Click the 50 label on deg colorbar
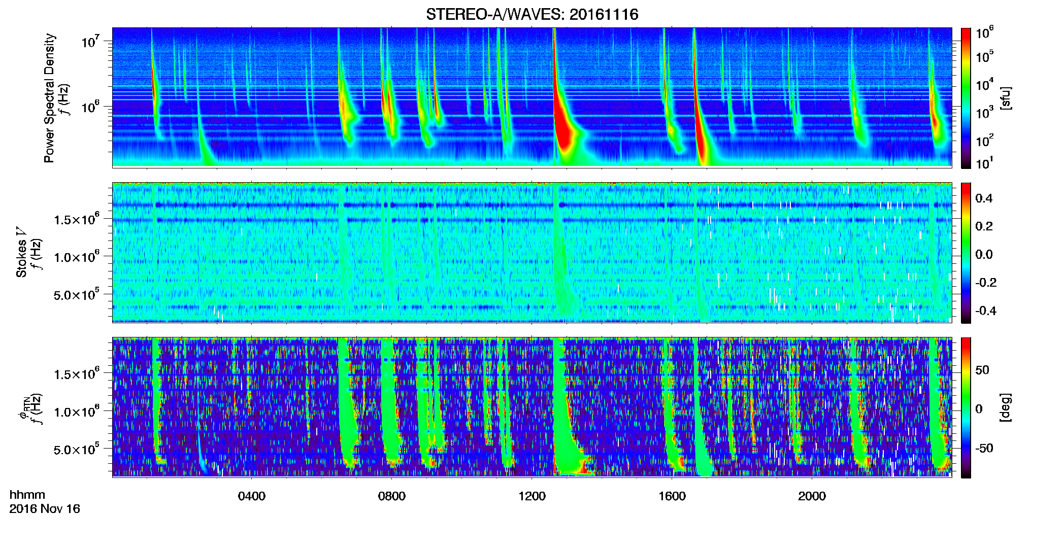This screenshot has width=1064, height=548. click(982, 370)
